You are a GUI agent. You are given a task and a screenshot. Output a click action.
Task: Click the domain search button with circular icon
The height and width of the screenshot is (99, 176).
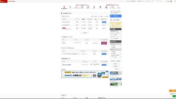[116, 20]
